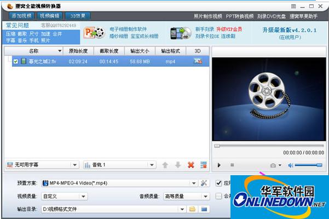This screenshot has width=329, height=219.
Task: Open 新手刻录 link
Action: [205, 29]
